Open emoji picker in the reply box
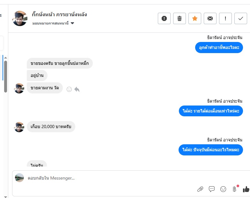The height and width of the screenshot is (198, 250). click(x=223, y=189)
